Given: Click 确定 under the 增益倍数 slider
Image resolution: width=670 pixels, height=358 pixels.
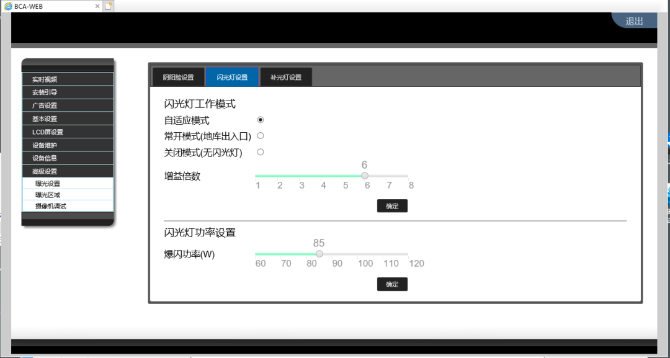Looking at the screenshot, I should click(392, 206).
